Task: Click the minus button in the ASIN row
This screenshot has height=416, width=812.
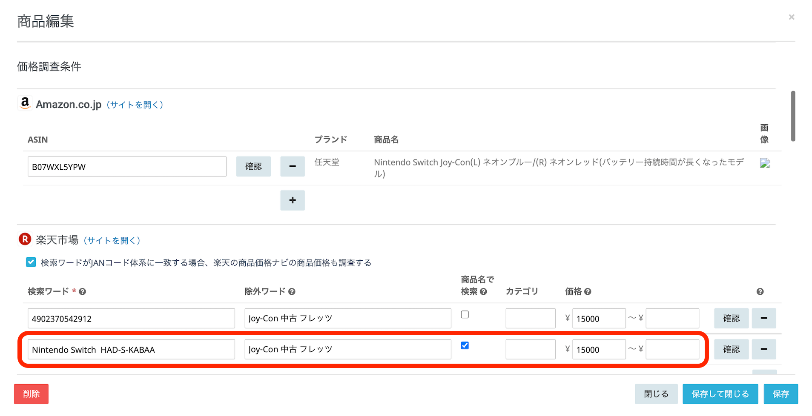Action: [292, 166]
